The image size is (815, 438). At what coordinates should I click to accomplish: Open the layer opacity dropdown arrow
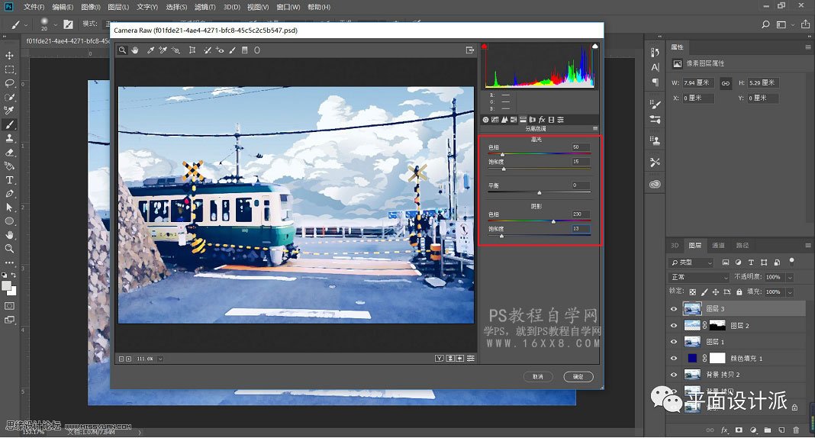[790, 278]
